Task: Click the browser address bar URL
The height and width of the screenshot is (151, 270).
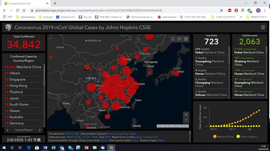Action: pos(99,10)
